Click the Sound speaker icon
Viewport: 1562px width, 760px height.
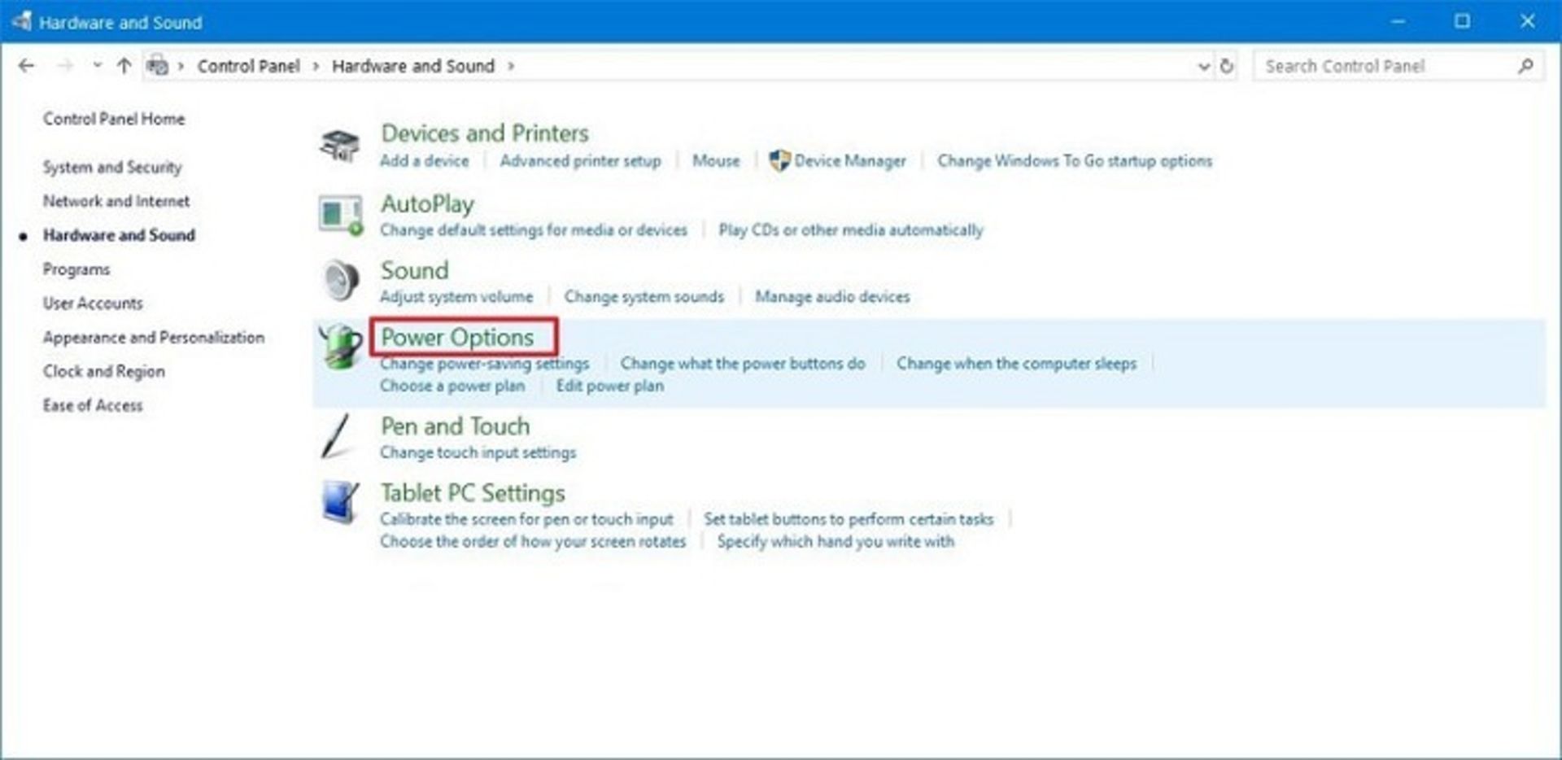pyautogui.click(x=340, y=282)
